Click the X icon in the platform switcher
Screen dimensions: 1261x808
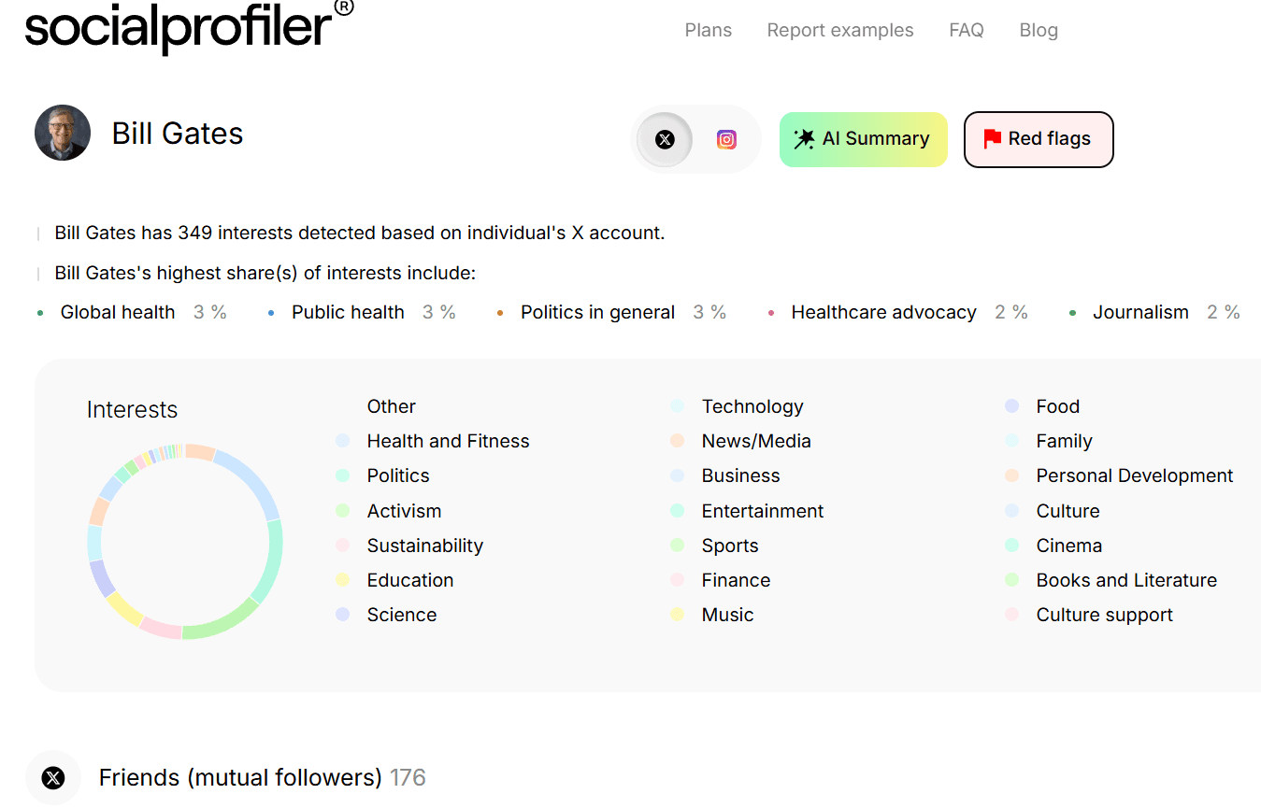(664, 138)
